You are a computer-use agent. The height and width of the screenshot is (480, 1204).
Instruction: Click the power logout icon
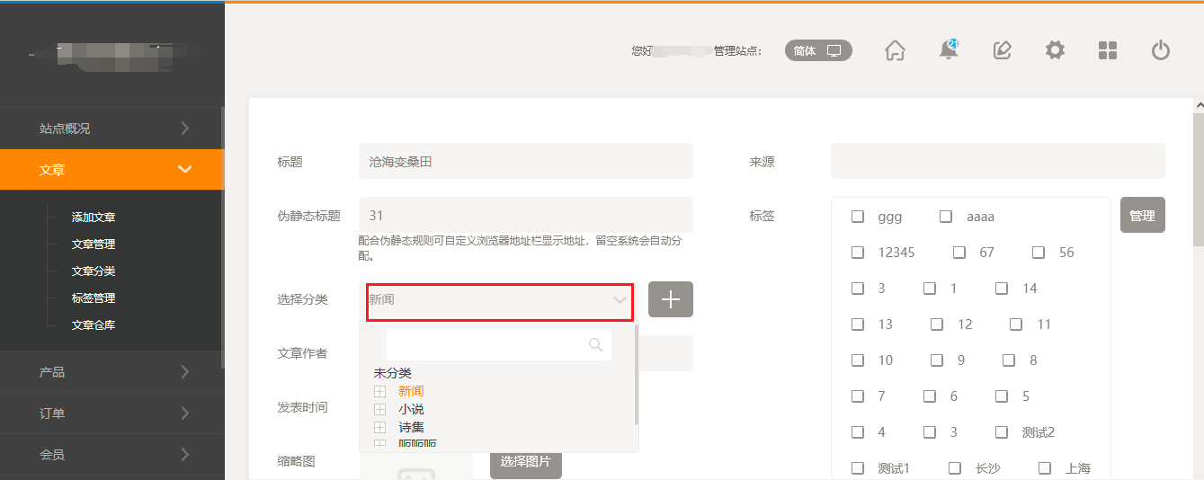(1161, 50)
